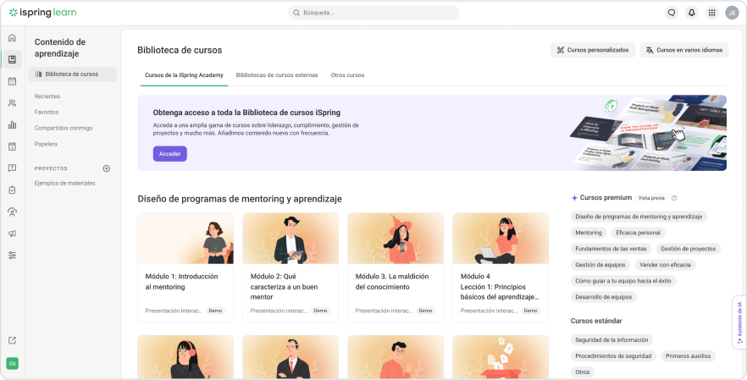747x380 pixels.
Task: Open the support headset icon in sidebar
Action: [x=13, y=212]
